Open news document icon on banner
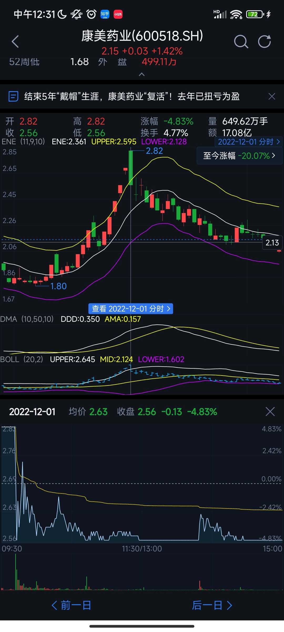Viewport: 284px width, 632px height. coord(13,96)
